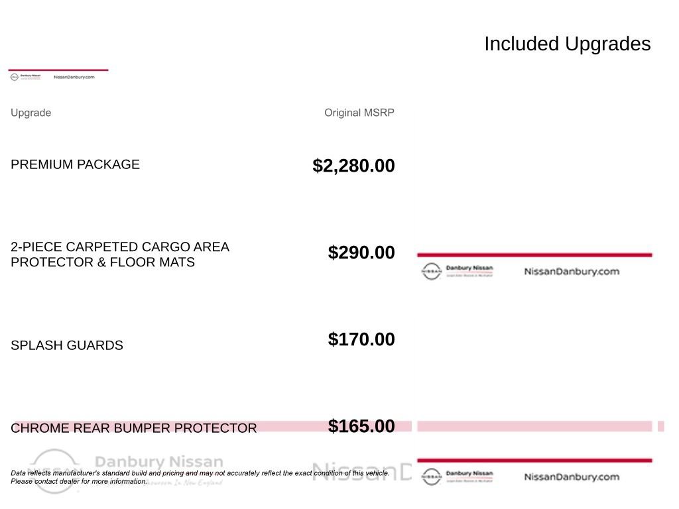Click the $170.00 price
The width and height of the screenshot is (679, 509).
pos(361,339)
